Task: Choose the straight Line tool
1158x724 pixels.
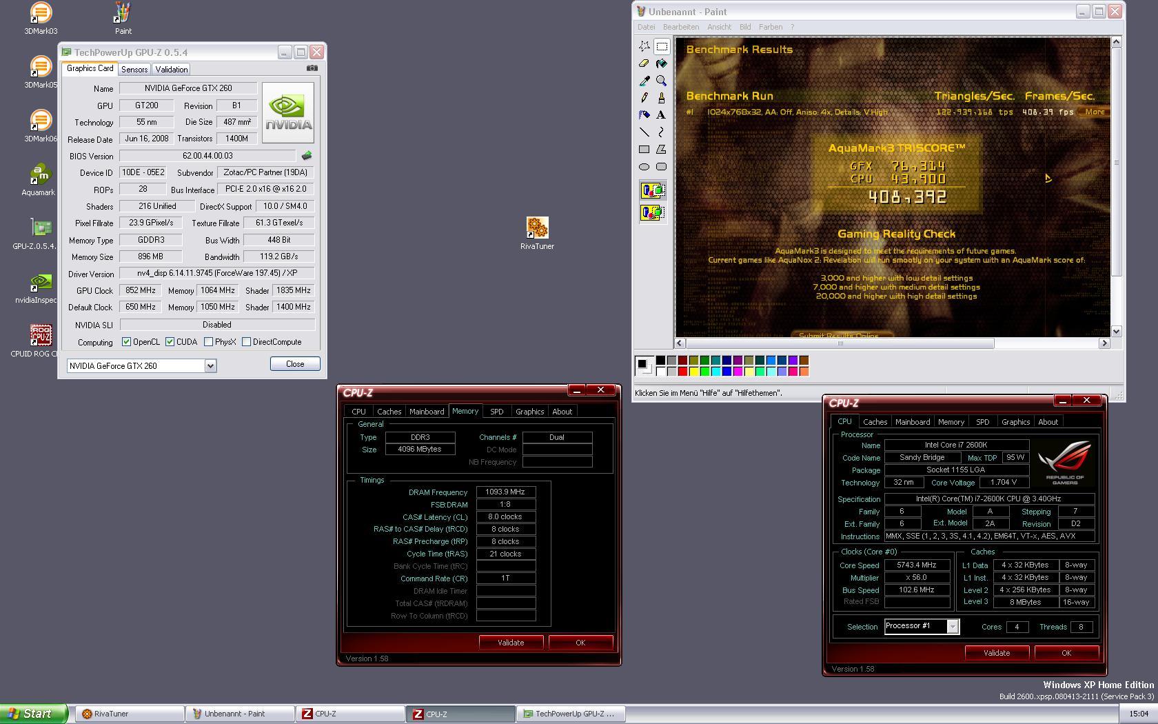Action: (x=644, y=132)
